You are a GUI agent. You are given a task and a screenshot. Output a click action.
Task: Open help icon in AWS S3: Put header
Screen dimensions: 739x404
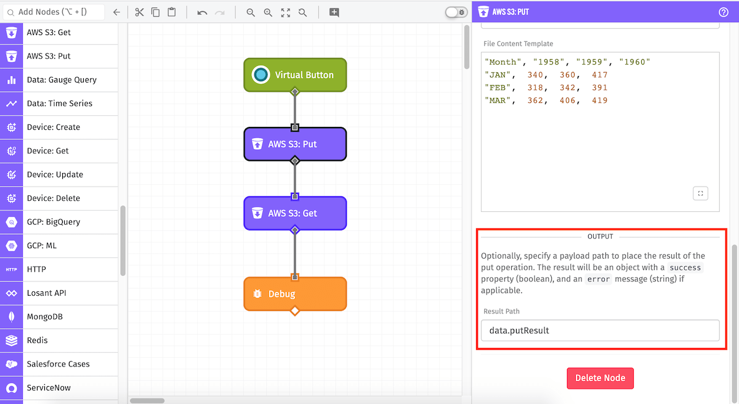pos(724,12)
